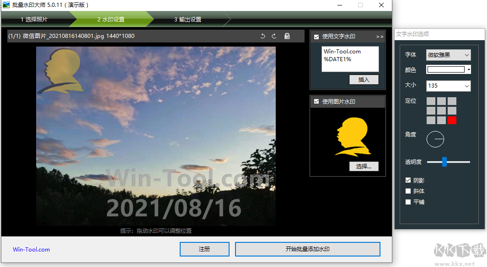Collapse text options with the >> arrows

[x=380, y=37]
